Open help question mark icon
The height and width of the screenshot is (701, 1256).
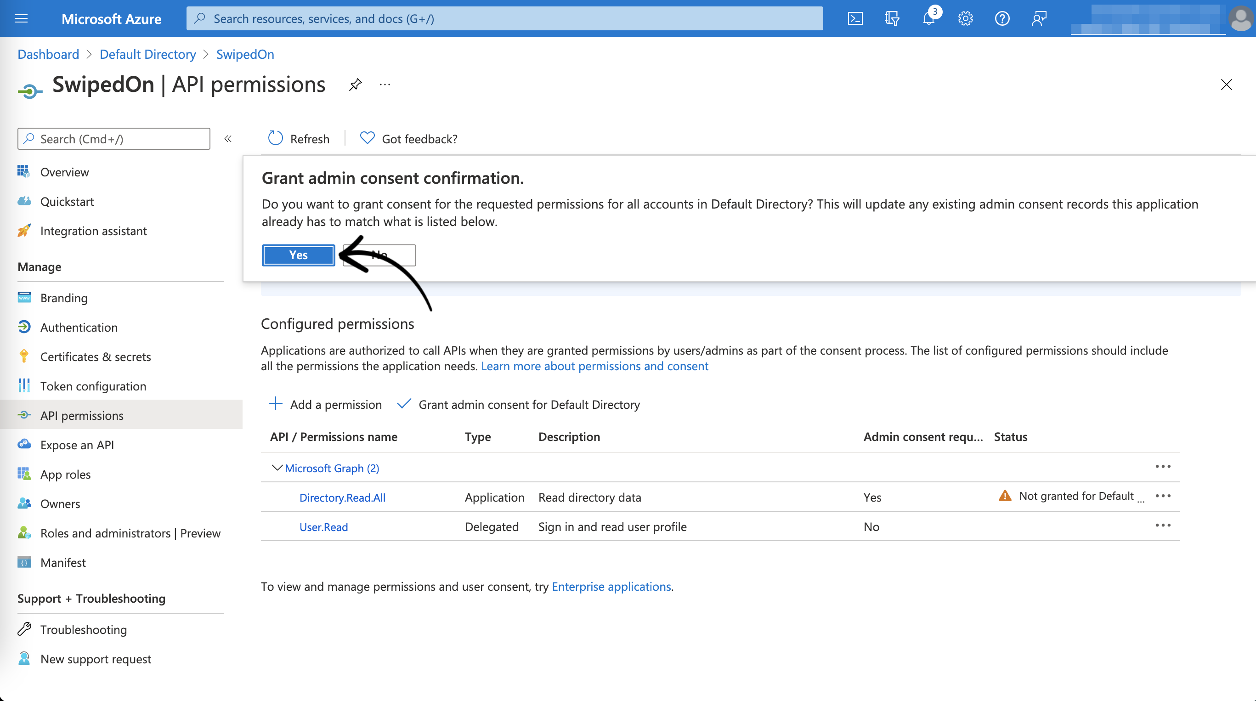tap(1002, 18)
